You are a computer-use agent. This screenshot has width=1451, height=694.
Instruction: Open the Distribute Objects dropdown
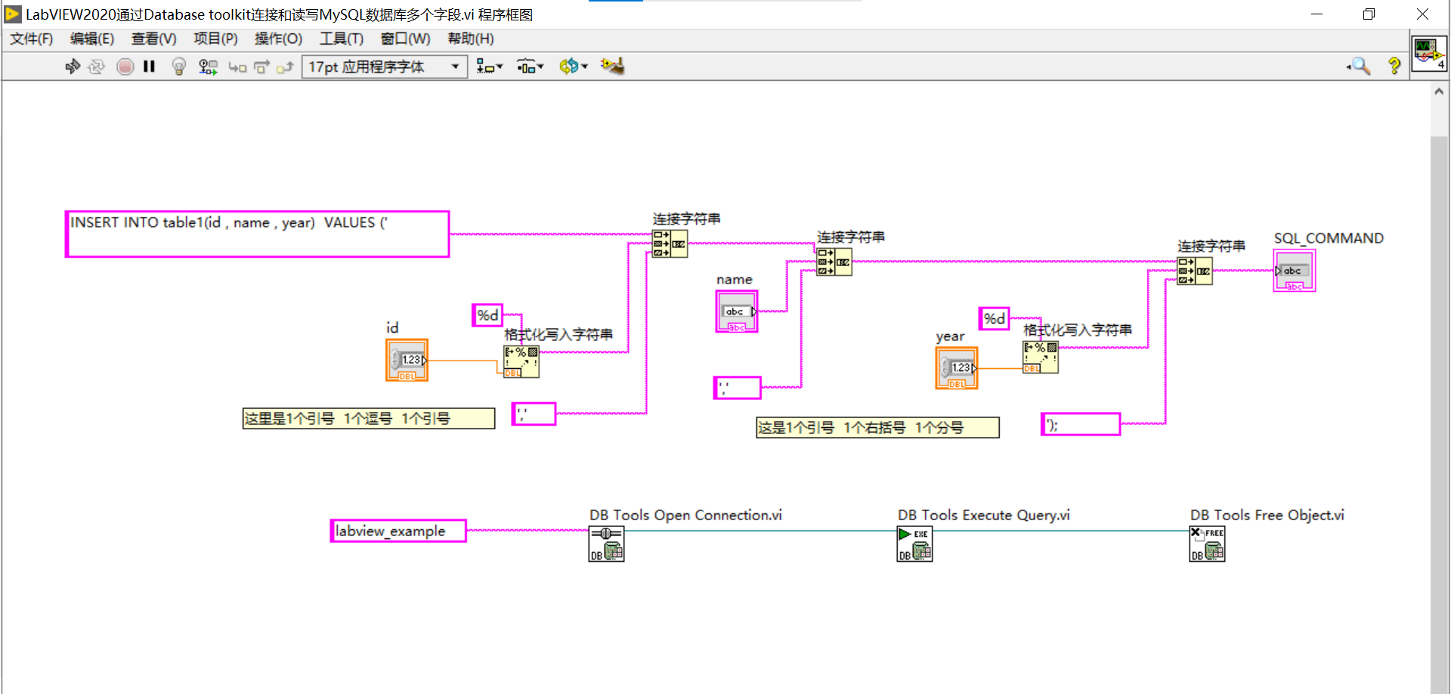[x=530, y=67]
